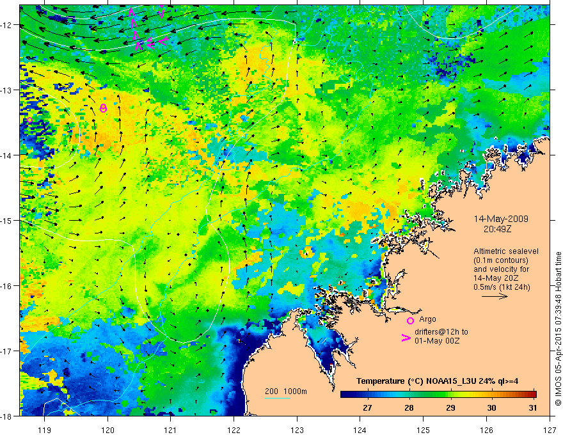Click the magenta Argo circle legend symbol
The height and width of the screenshot is (435, 563).
coord(410,320)
